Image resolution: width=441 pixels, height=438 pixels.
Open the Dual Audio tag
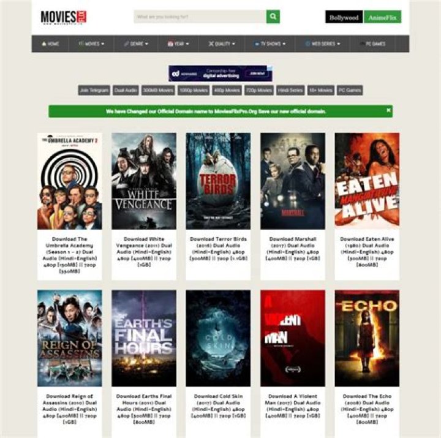pyautogui.click(x=126, y=90)
